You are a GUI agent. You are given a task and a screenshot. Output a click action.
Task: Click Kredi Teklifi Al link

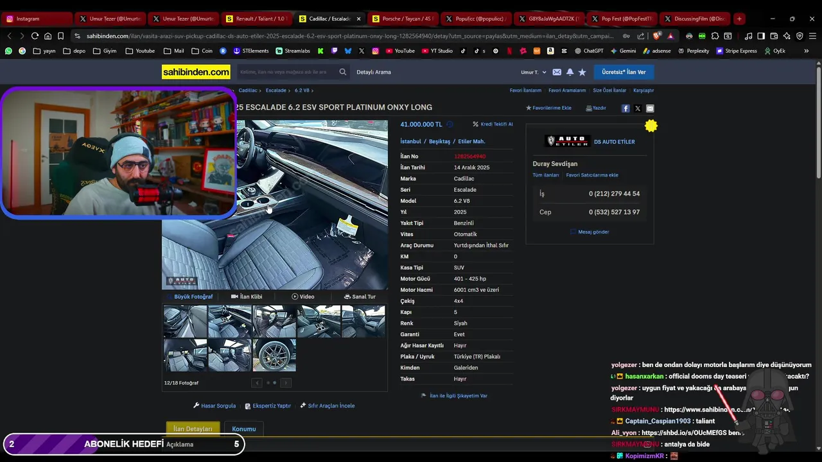[x=493, y=124]
